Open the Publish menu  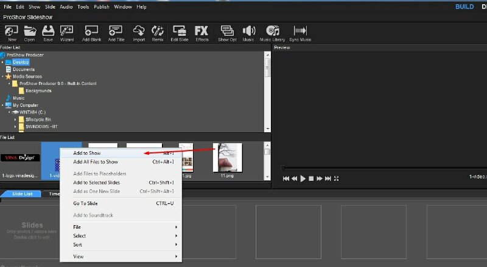[102, 7]
